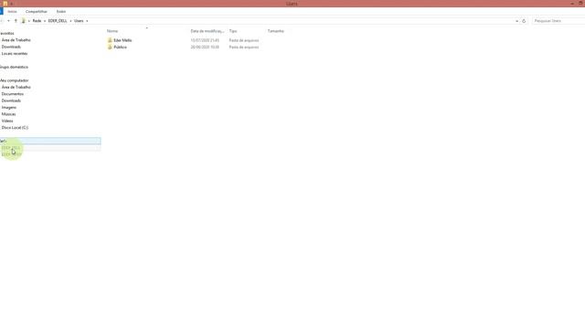
Task: Click the date of the Público row
Action: [205, 48]
